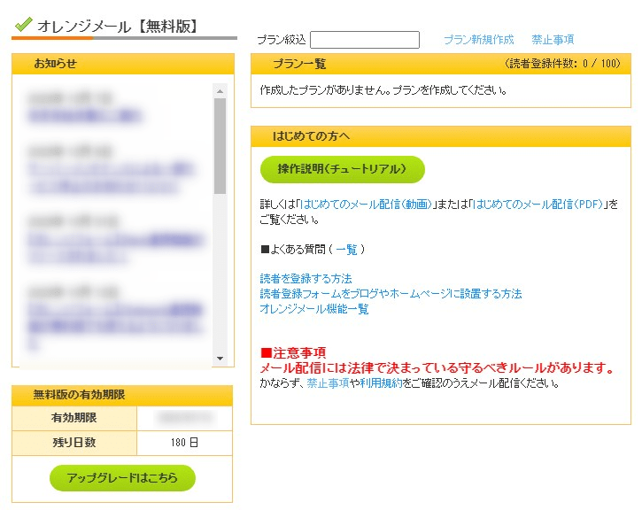Click the お知らせ scrollbar up arrow
Screen dimensions: 642x510
pos(220,91)
